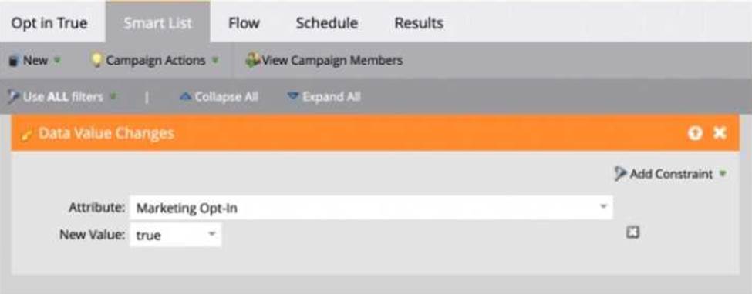Image resolution: width=752 pixels, height=294 pixels.
Task: Select the Opt in True tab
Action: click(x=49, y=23)
